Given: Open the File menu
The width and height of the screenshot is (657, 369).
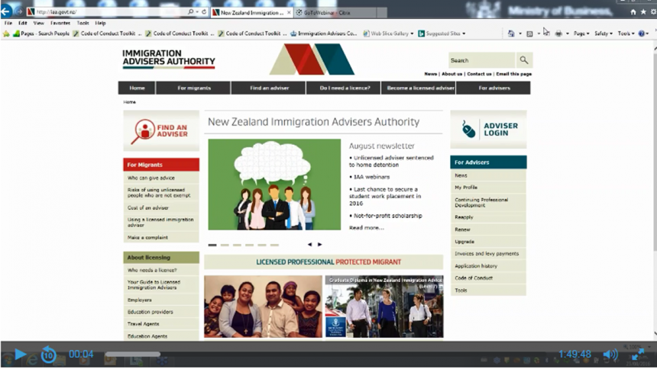Looking at the screenshot, I should pyautogui.click(x=8, y=23).
